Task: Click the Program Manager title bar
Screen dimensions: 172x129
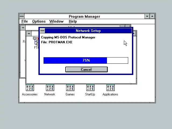Action: point(84,16)
